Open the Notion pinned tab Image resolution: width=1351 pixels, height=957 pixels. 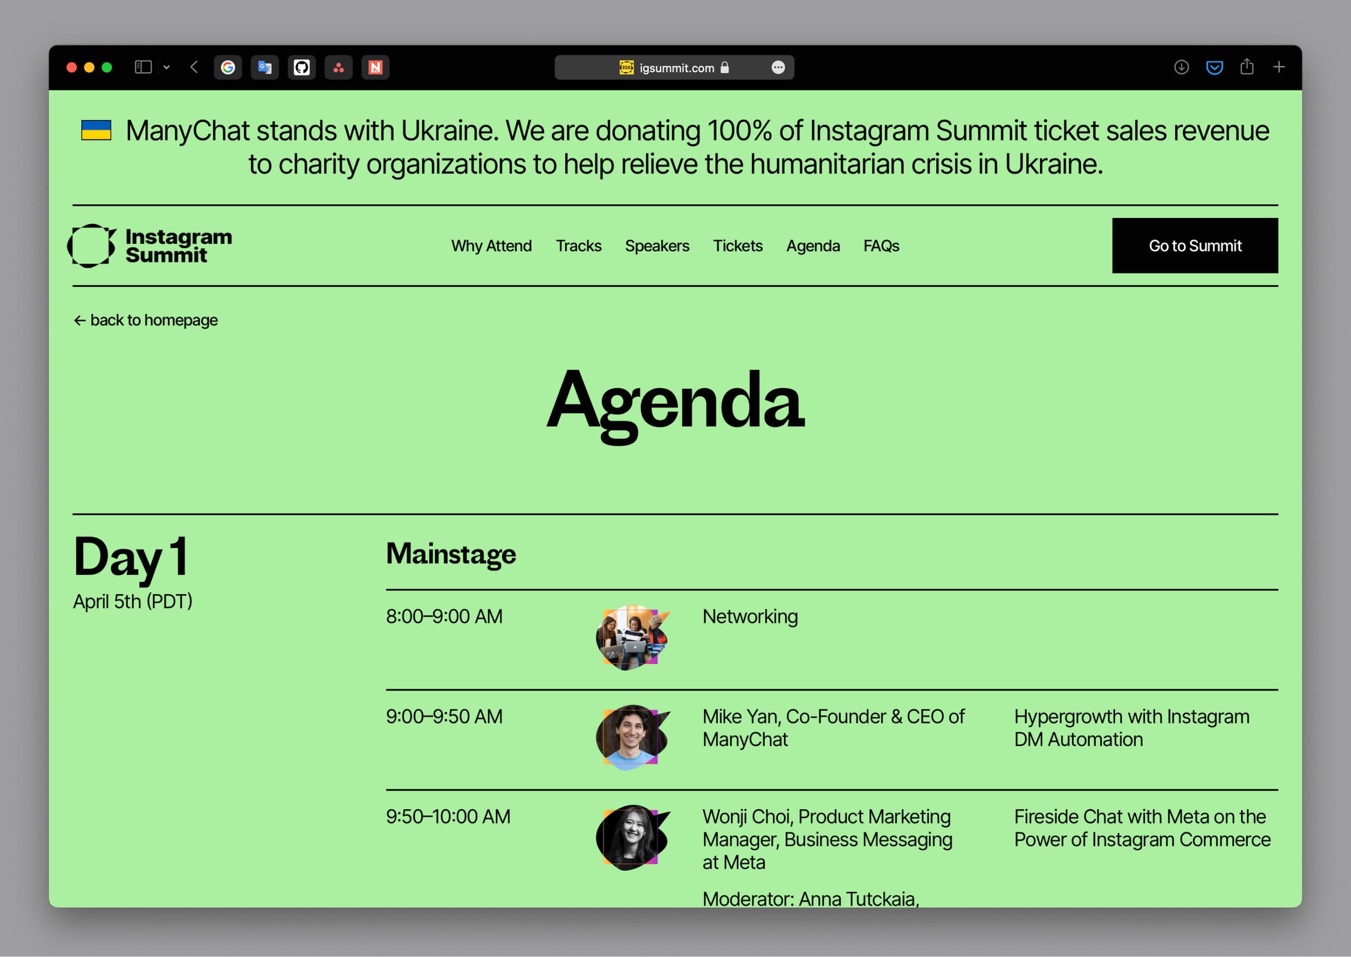coord(375,67)
